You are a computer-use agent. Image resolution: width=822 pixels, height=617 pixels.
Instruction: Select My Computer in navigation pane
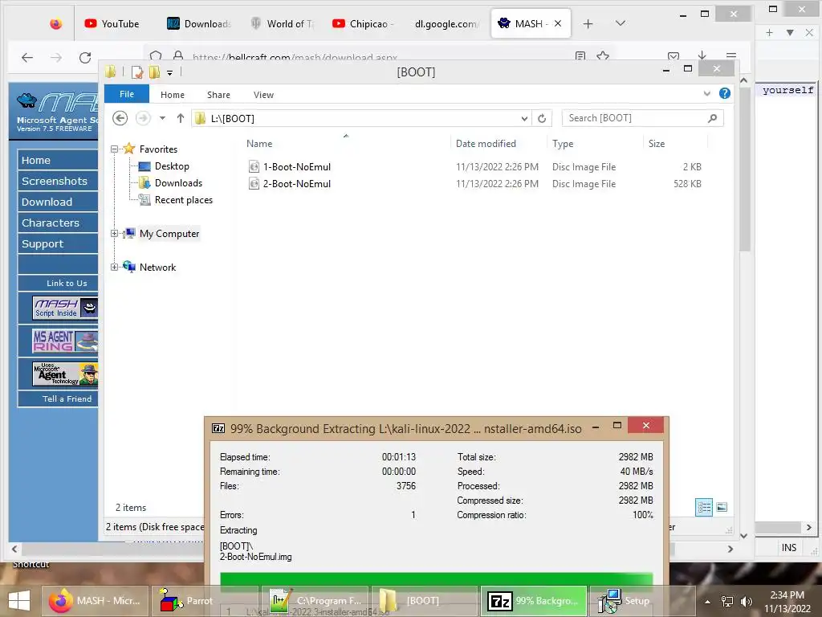tap(169, 234)
